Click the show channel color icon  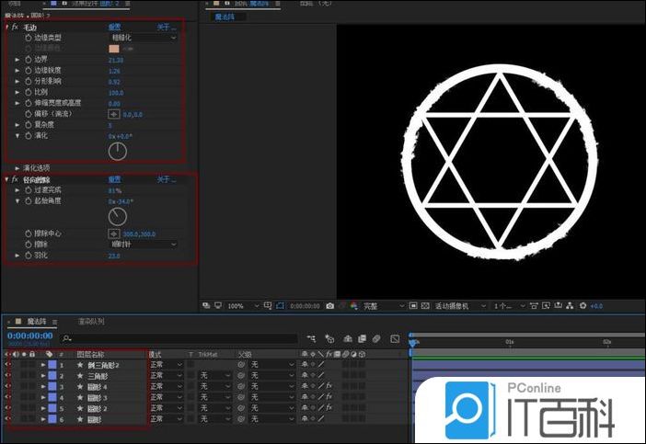pos(354,305)
